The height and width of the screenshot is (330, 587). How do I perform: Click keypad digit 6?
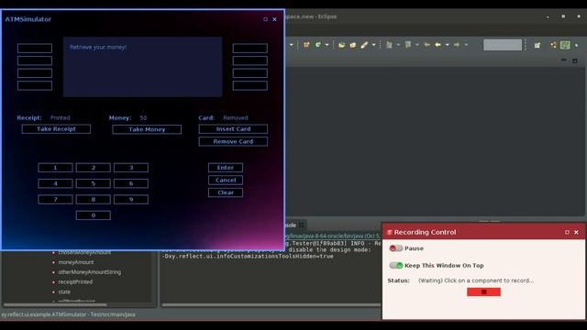pos(131,183)
